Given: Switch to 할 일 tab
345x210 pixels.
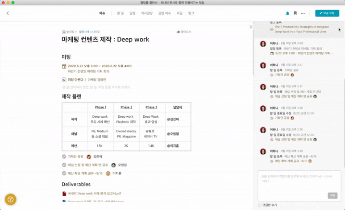Looking at the screenshot, I should tap(121, 13).
